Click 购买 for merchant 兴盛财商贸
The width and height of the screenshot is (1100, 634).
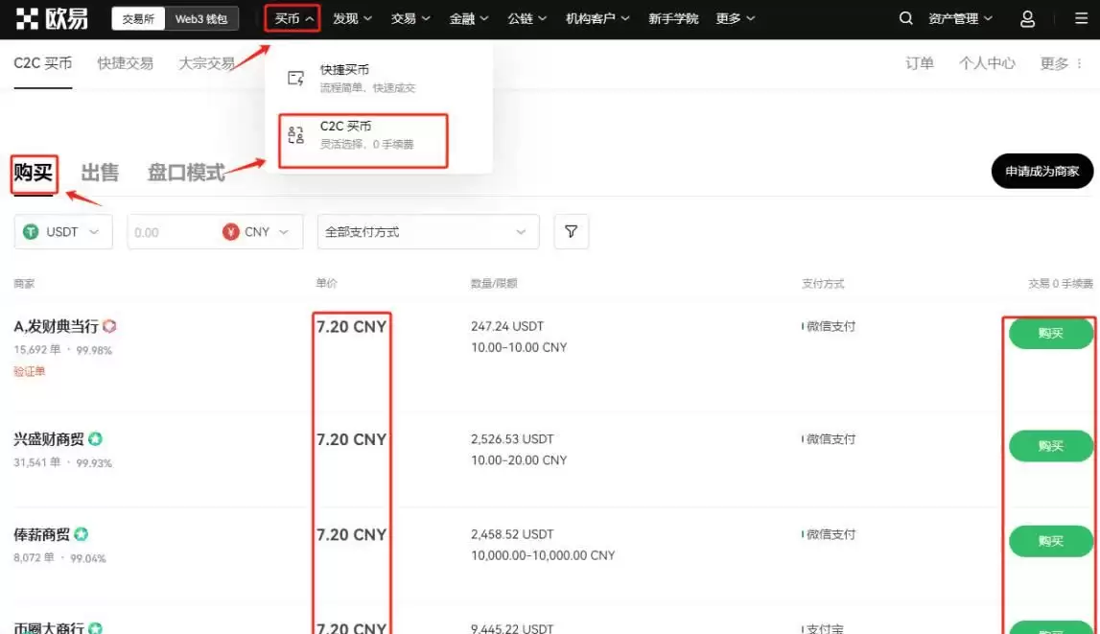(1050, 445)
